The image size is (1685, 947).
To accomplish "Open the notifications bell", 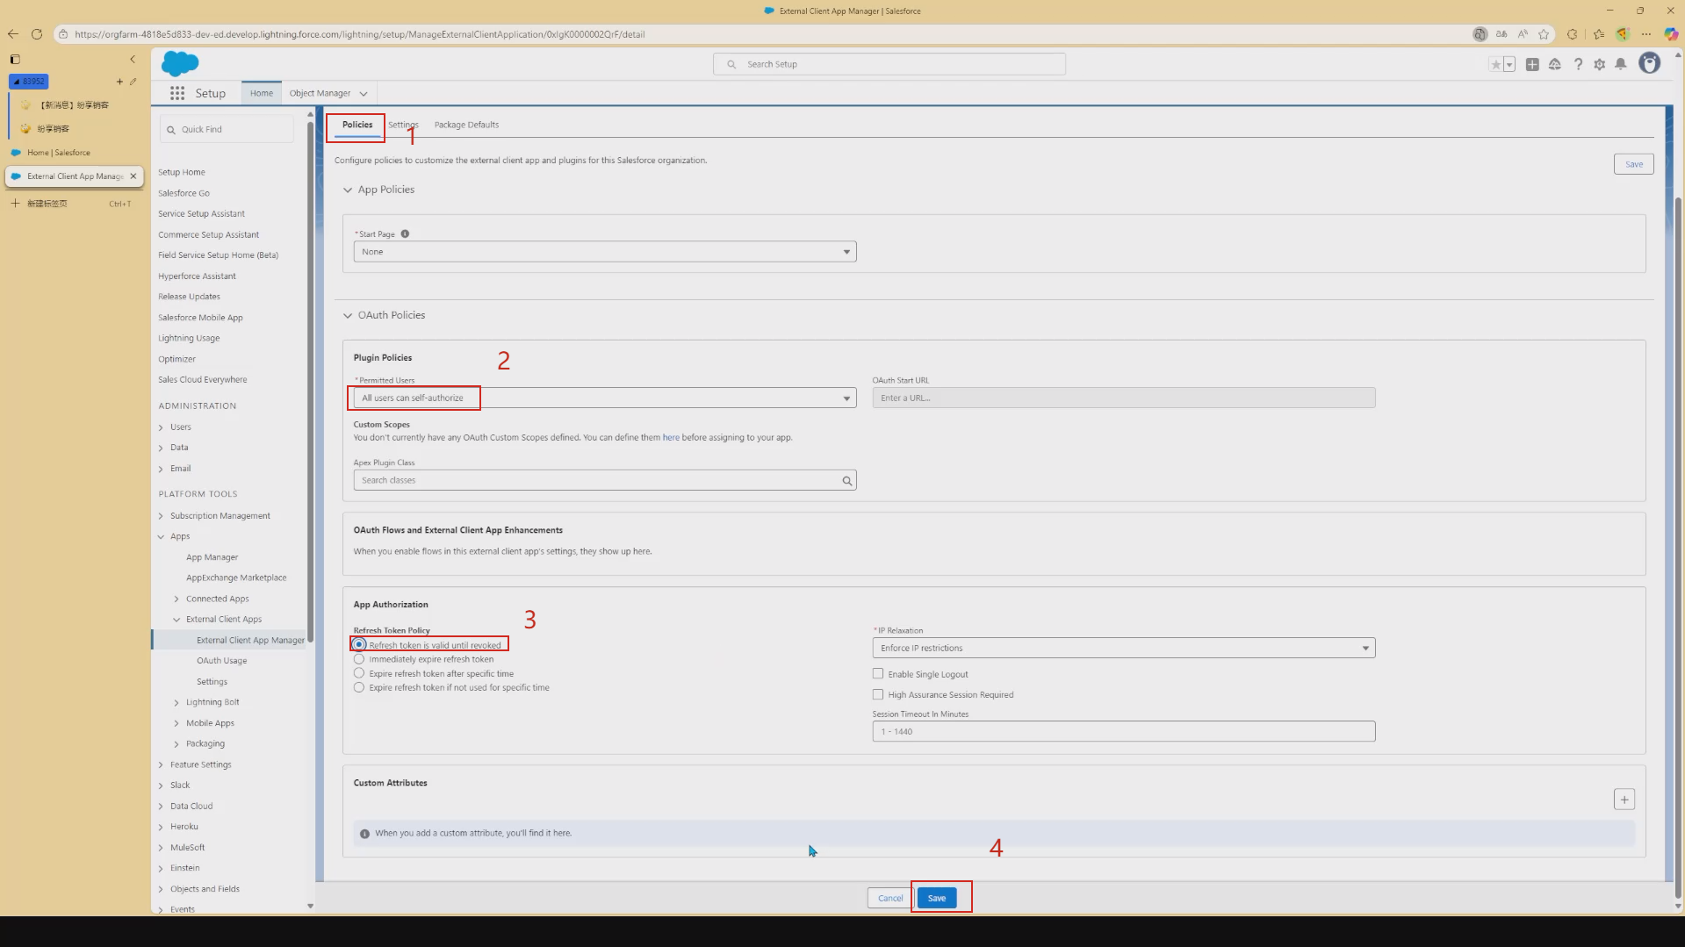I will point(1621,64).
